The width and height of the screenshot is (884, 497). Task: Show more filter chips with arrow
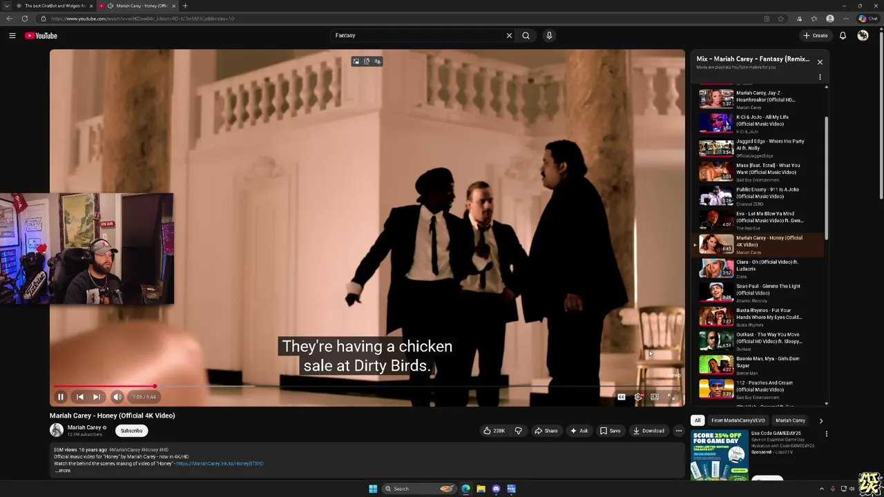click(820, 420)
